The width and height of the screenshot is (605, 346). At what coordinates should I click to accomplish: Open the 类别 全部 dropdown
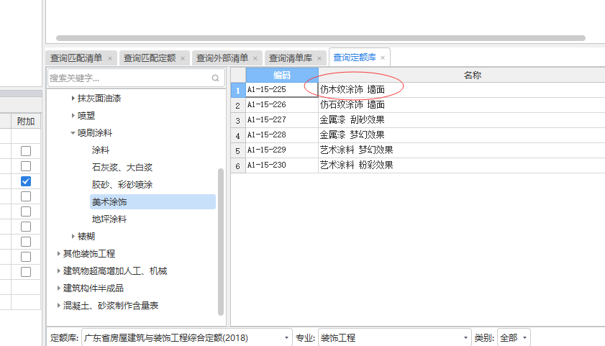(524, 338)
